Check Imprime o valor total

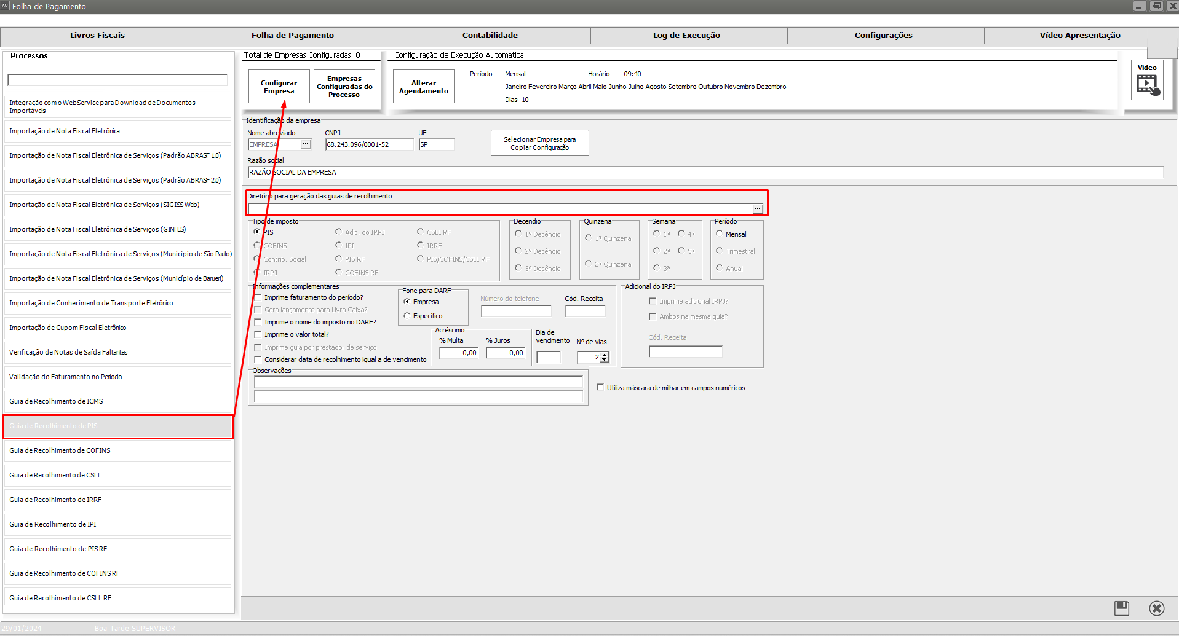(x=258, y=334)
